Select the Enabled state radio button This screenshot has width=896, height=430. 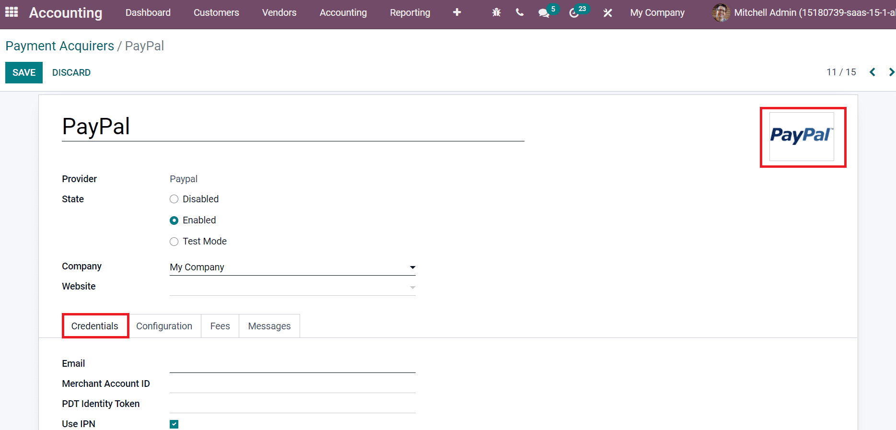coord(174,221)
